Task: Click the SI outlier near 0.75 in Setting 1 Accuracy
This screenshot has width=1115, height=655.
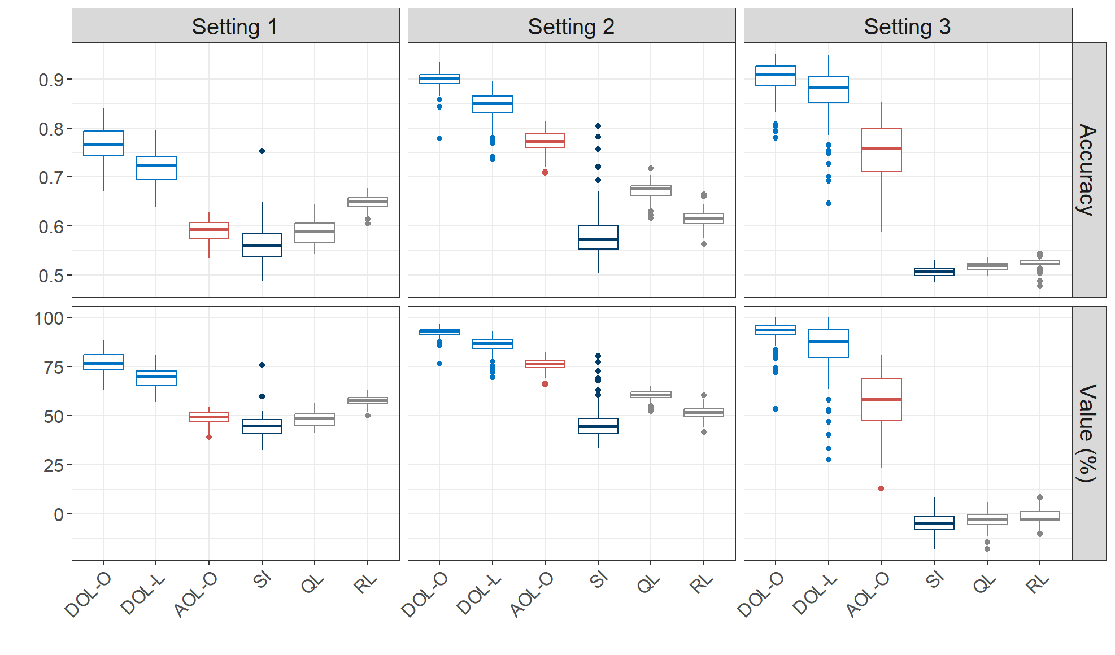Action: click(x=262, y=151)
